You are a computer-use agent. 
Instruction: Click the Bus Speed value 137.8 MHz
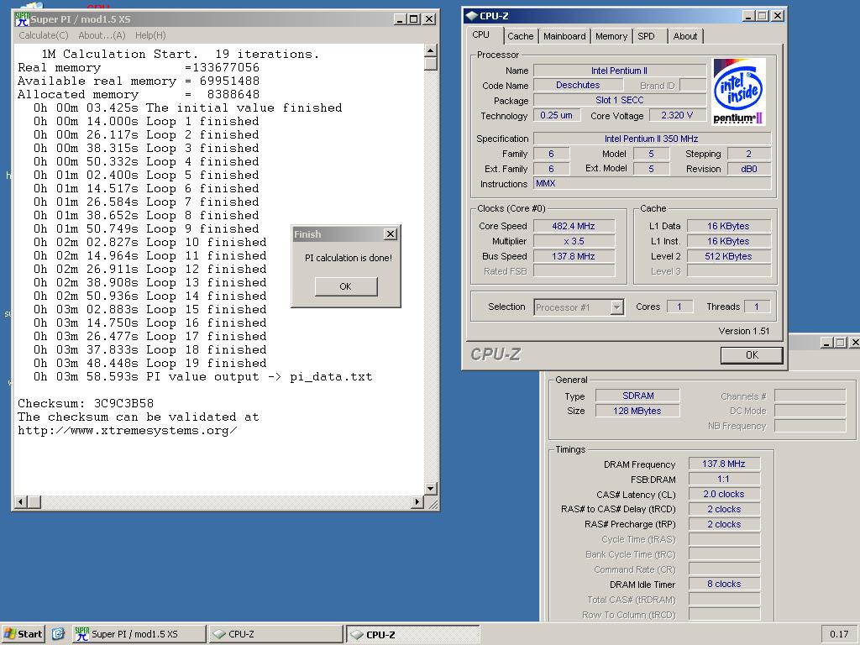574,256
